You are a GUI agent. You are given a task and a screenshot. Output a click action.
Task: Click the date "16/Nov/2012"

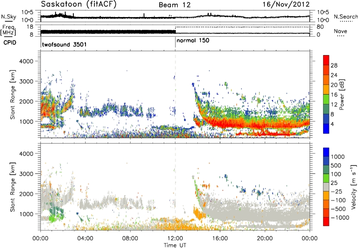pos(286,4)
